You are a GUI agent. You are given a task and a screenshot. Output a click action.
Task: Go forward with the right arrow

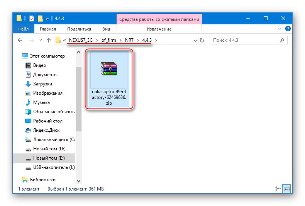click(31, 40)
